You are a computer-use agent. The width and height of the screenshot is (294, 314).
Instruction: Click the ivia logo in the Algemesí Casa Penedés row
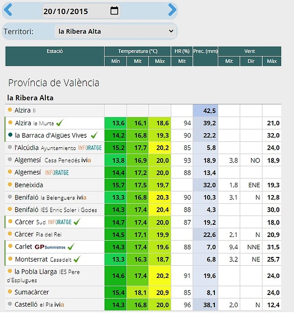pyautogui.click(x=86, y=160)
